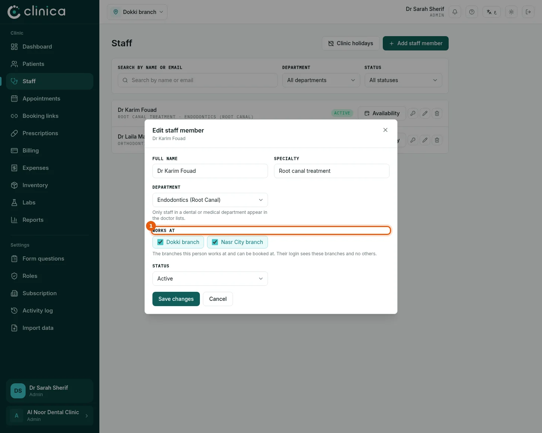Screen dimensions: 542x433
Task: Open the help question-mark icon
Action: [472, 12]
